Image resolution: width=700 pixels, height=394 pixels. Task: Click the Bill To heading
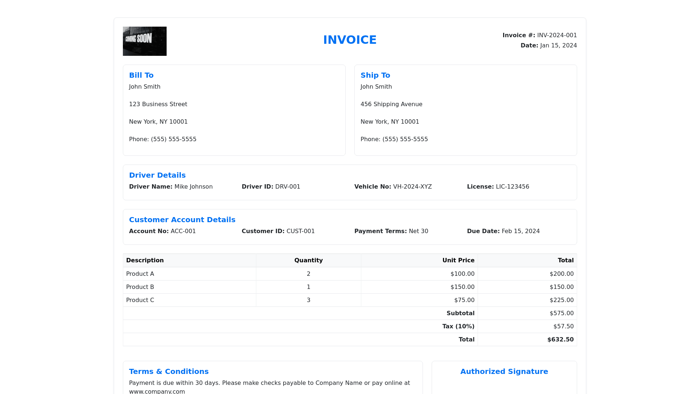click(141, 75)
